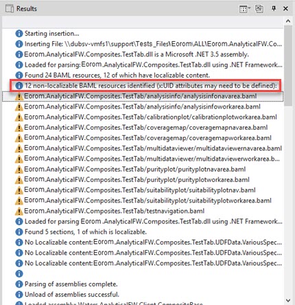Click the vertical scrollbar thumb
This screenshot has width=295, height=305.
288,65
